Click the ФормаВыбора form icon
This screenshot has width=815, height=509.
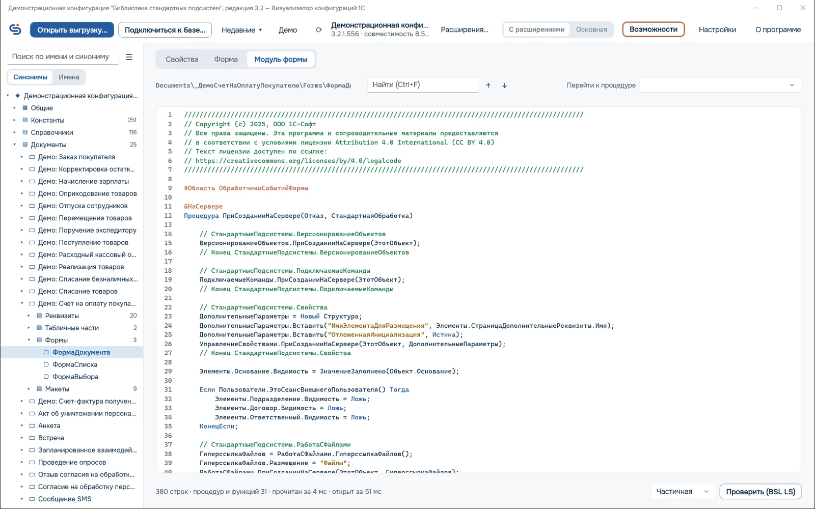(46, 377)
